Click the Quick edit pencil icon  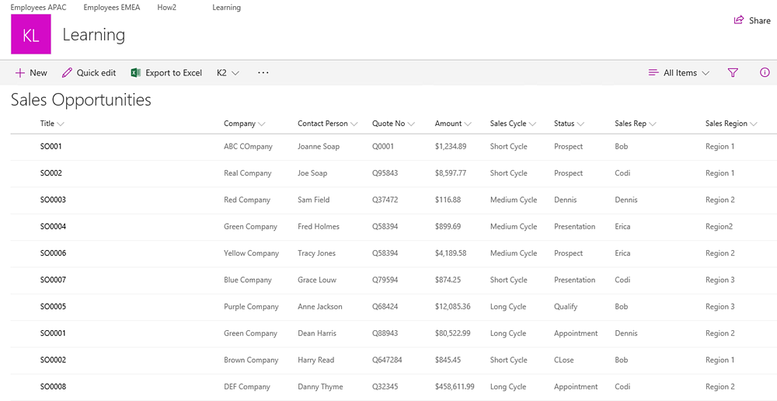67,73
